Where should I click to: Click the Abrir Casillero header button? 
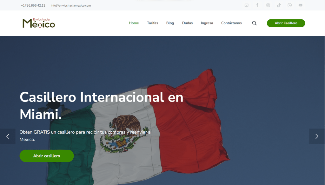pos(286,23)
